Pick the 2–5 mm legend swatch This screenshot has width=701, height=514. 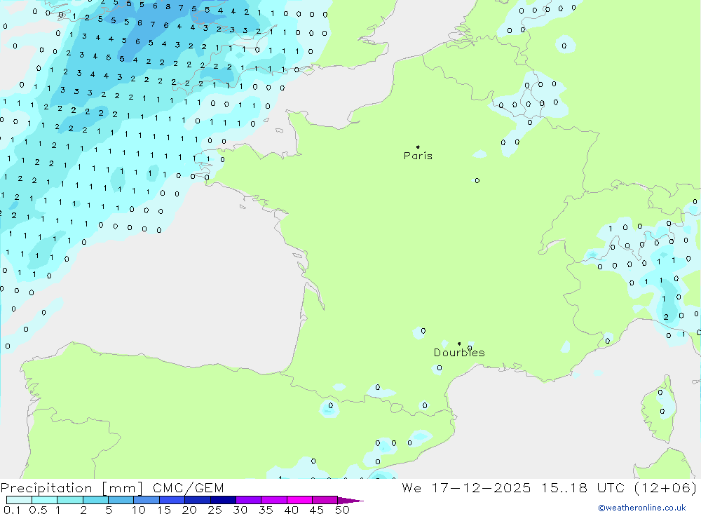pos(95,500)
